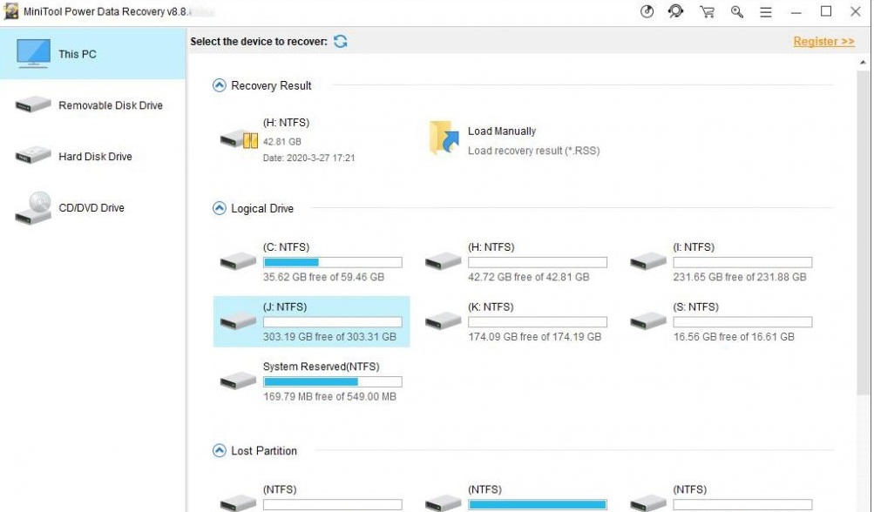Select Removable Disk Drive in sidebar
This screenshot has width=874, height=512.
(x=92, y=105)
